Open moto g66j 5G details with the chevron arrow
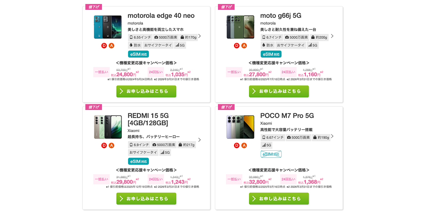This screenshot has height=211, width=432. [332, 36]
